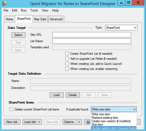
Task: Switch to the Map Data tab
Action: click(x=40, y=19)
